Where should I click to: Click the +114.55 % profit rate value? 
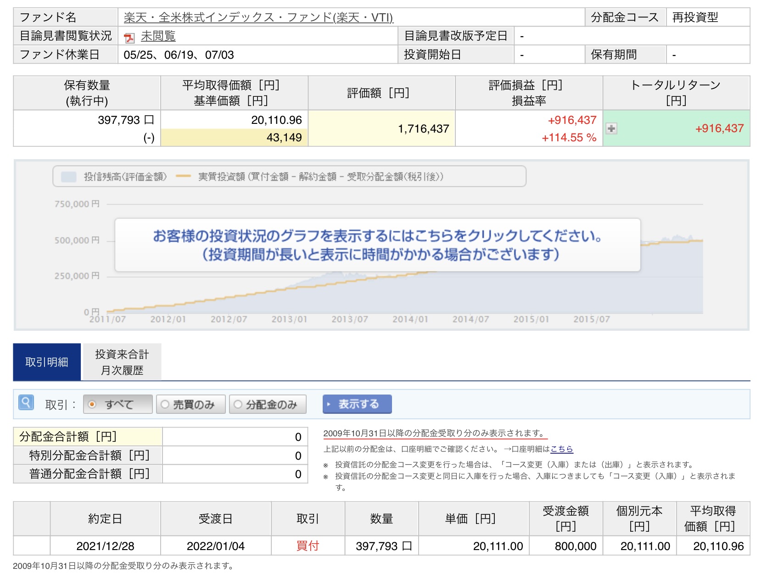pyautogui.click(x=569, y=138)
